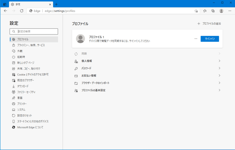Click the 同期 row label

point(84,54)
